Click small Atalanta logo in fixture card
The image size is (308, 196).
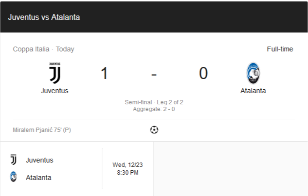(13, 177)
